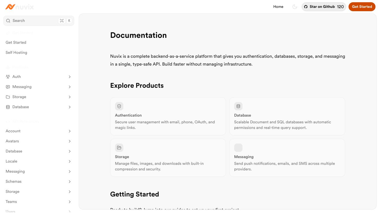
Task: Click the Nuvix logo
Action: 19,7
